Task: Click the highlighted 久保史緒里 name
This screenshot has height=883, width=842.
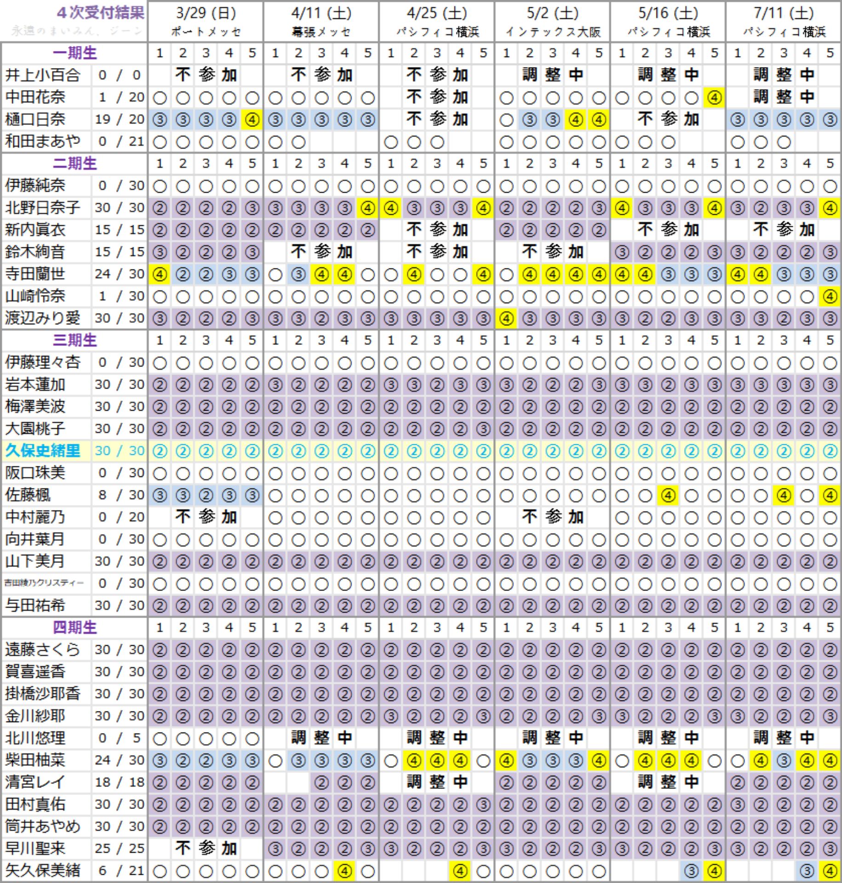Action: pos(43,451)
